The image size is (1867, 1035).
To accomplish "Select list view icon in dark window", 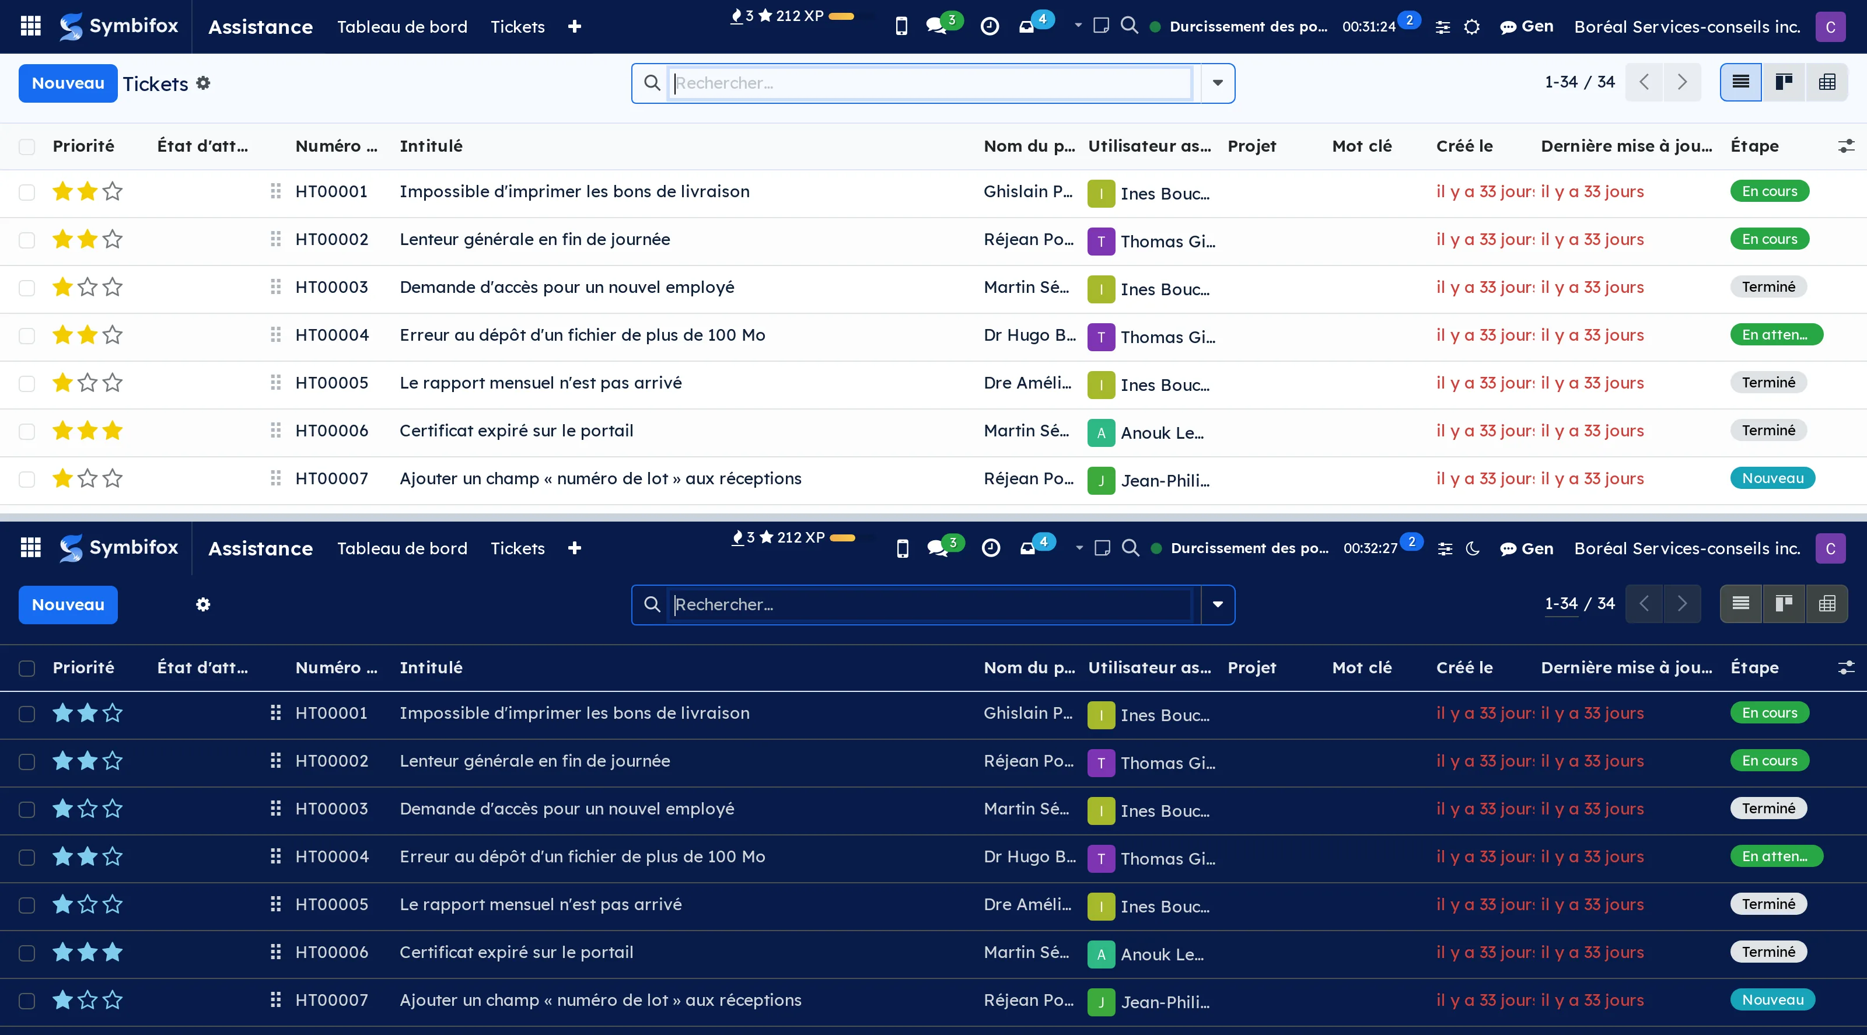I will pos(1741,604).
